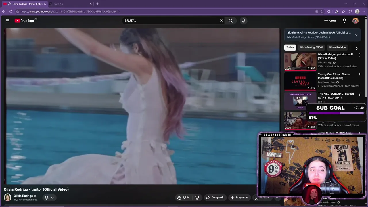Clear the BRUTAL search text

click(x=221, y=21)
